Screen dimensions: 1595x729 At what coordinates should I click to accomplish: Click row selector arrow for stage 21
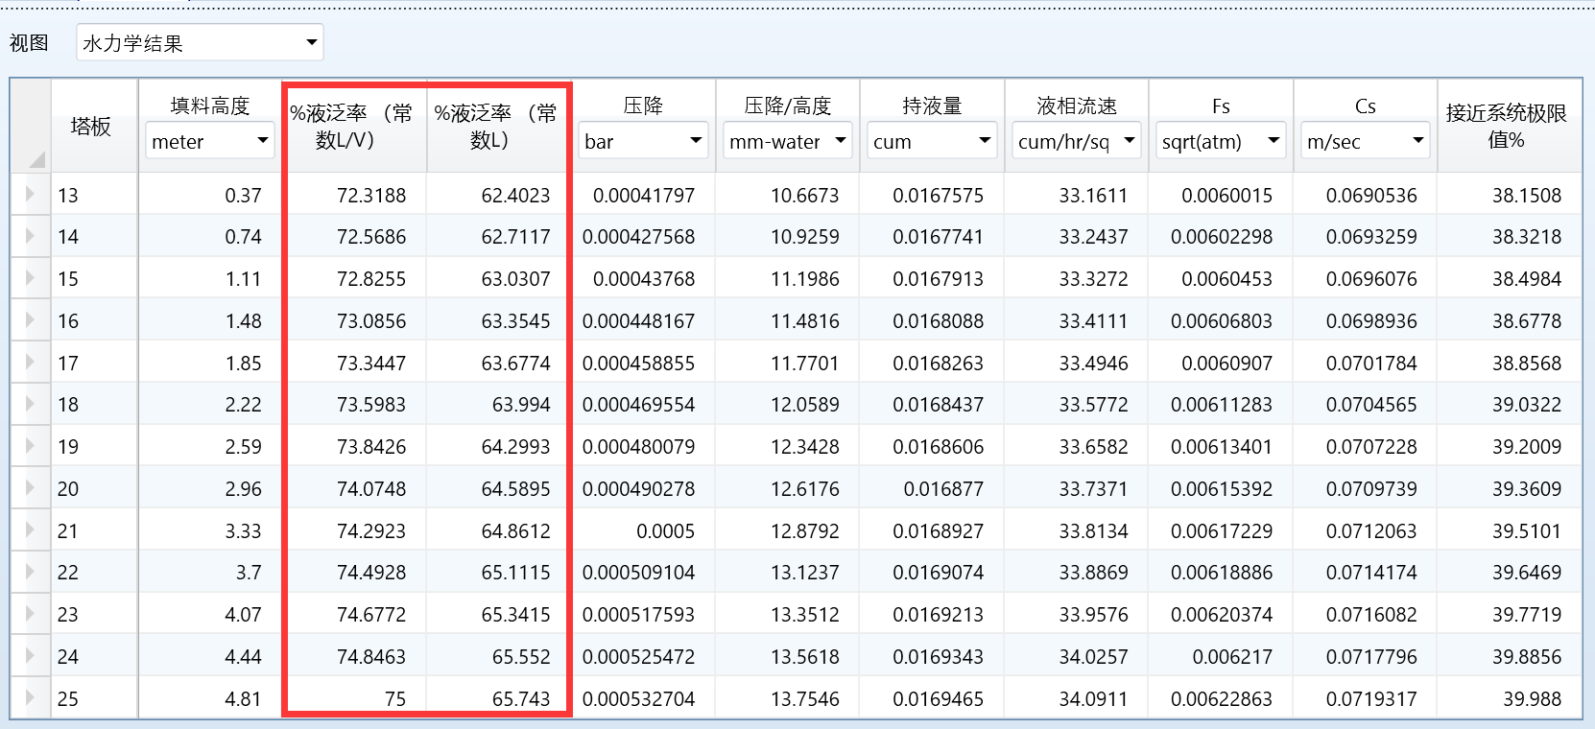tap(31, 530)
